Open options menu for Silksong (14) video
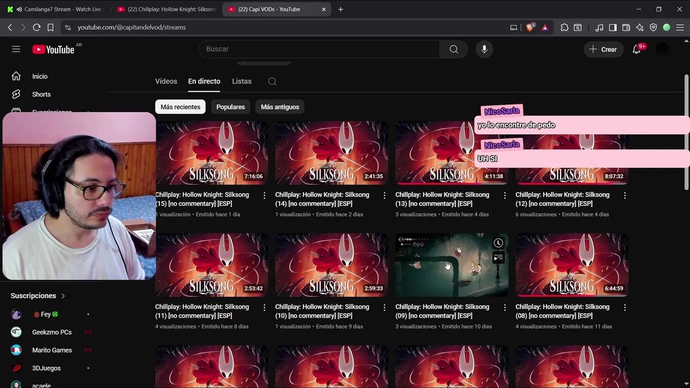The width and height of the screenshot is (690, 388). pyautogui.click(x=384, y=195)
